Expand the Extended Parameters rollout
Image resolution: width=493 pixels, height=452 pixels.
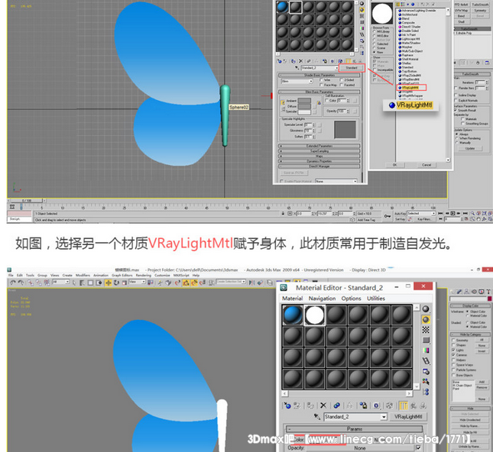pyautogui.click(x=319, y=146)
